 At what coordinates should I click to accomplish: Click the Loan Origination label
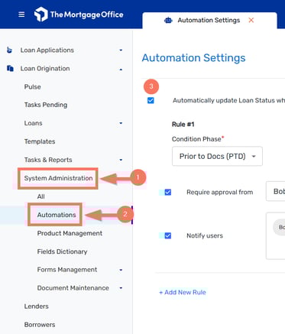(45, 69)
